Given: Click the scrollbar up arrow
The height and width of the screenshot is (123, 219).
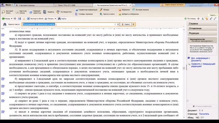Looking at the screenshot, I should coord(184,30).
